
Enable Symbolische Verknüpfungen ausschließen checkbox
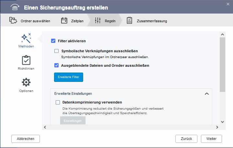point(56,51)
